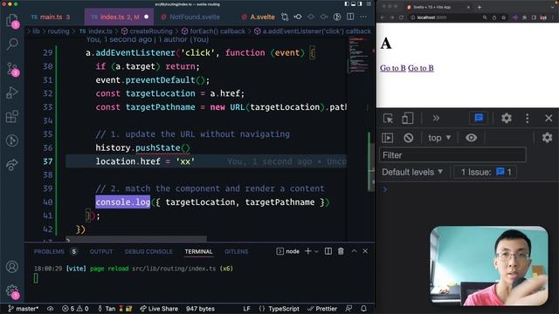Open notifications bell in status bar

click(363, 309)
